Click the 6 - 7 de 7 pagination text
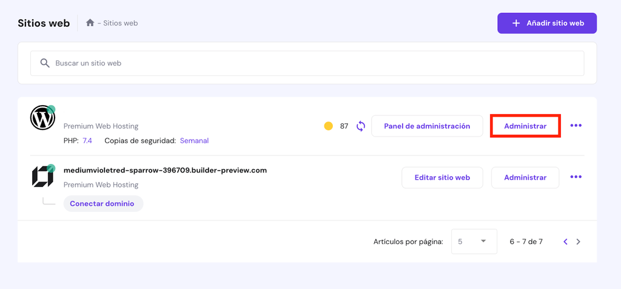The image size is (621, 289). pos(526,242)
